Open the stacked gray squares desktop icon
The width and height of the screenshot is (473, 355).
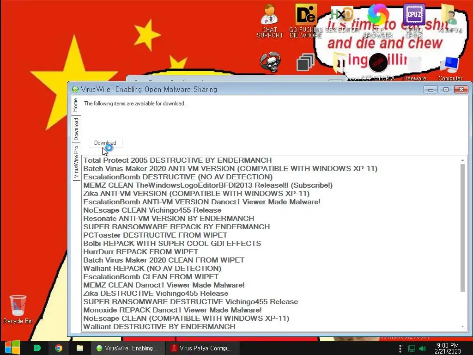[305, 62]
